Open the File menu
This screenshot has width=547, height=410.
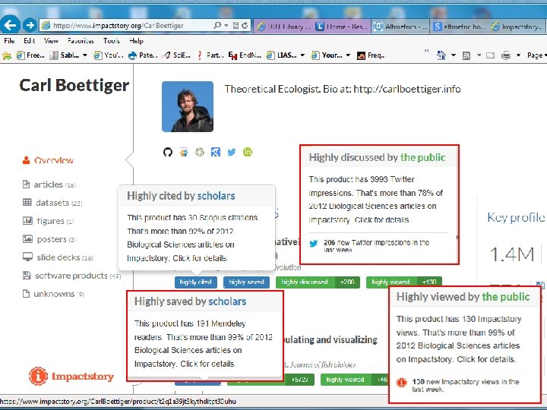9,41
